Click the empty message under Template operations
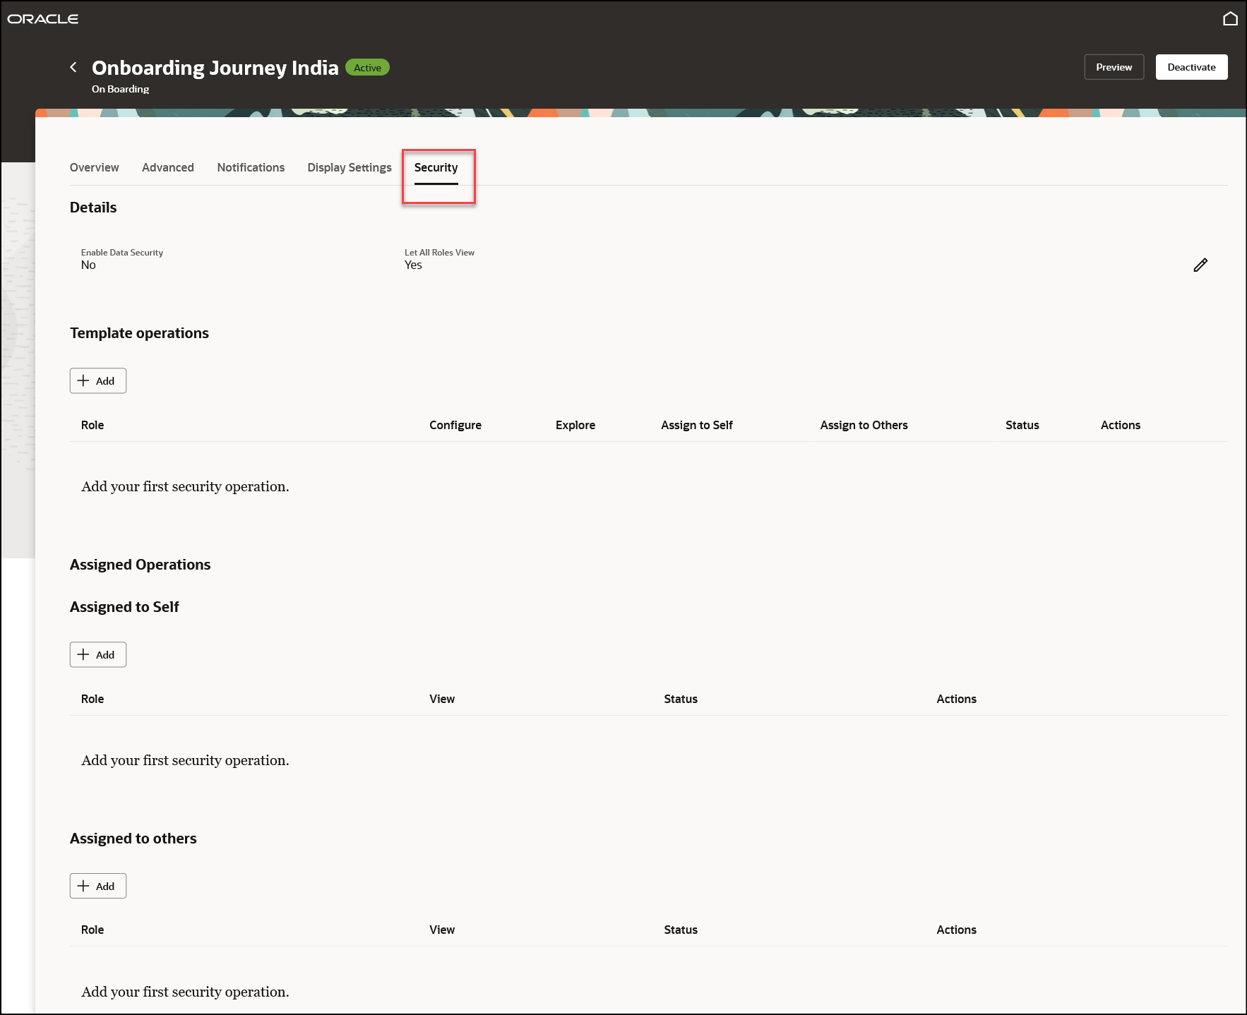 point(185,486)
